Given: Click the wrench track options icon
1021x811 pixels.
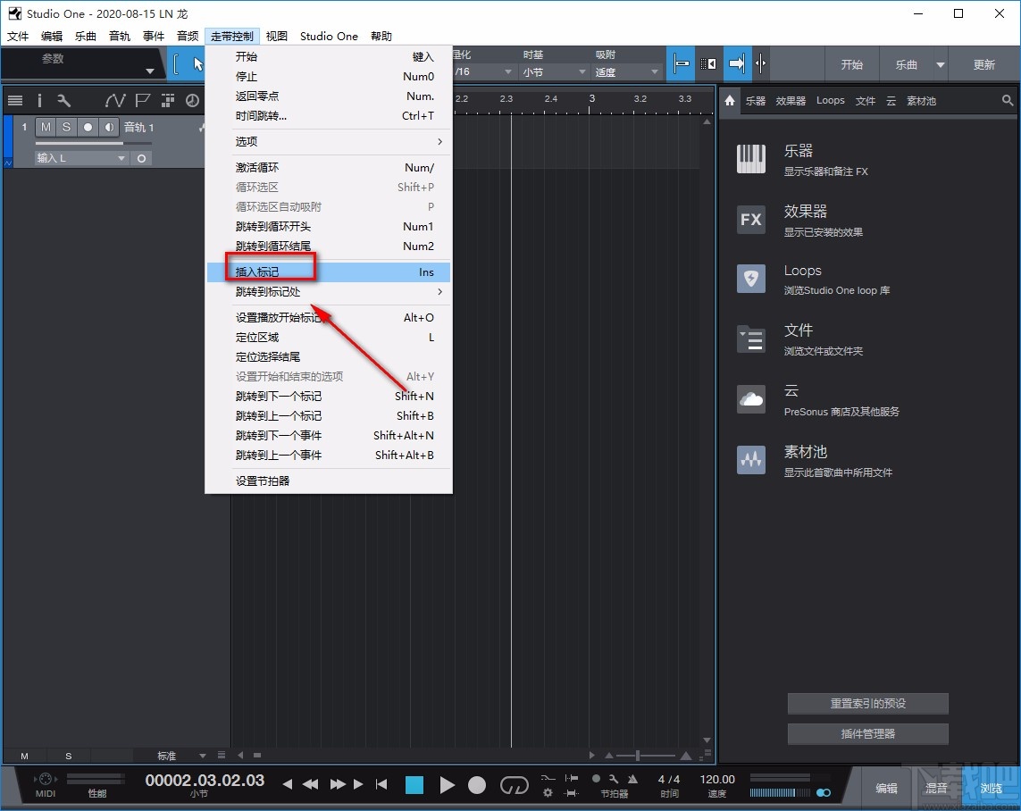Looking at the screenshot, I should click(x=63, y=100).
